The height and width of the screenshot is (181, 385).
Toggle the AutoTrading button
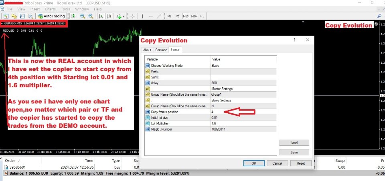[x=51, y=16]
